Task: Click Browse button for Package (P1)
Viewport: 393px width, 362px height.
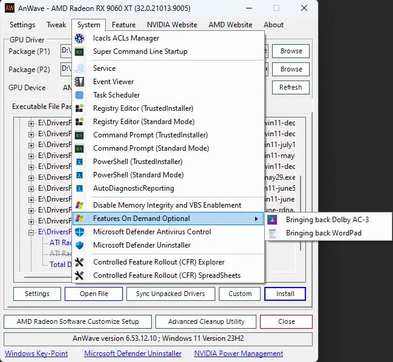Action: coord(291,51)
